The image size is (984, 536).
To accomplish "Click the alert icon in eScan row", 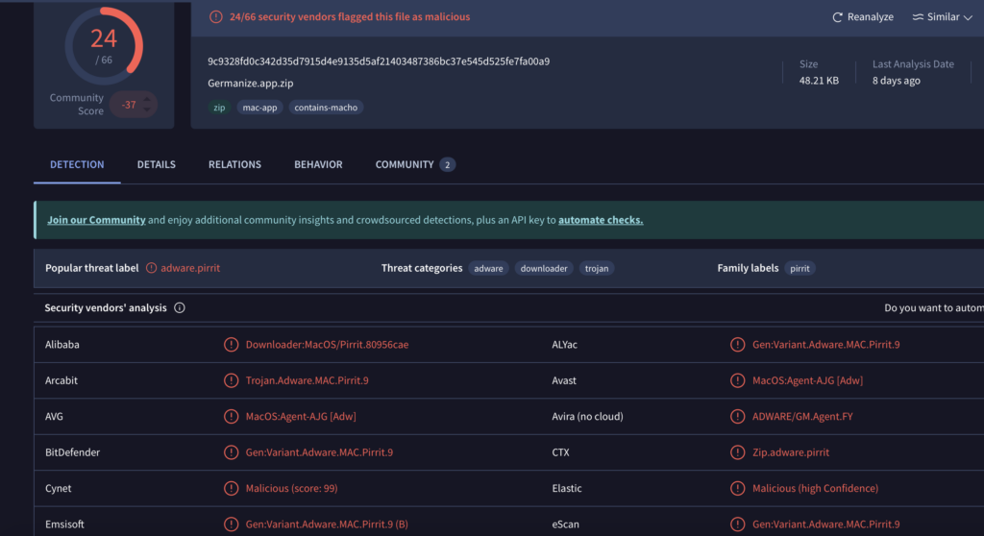I will pyautogui.click(x=737, y=524).
